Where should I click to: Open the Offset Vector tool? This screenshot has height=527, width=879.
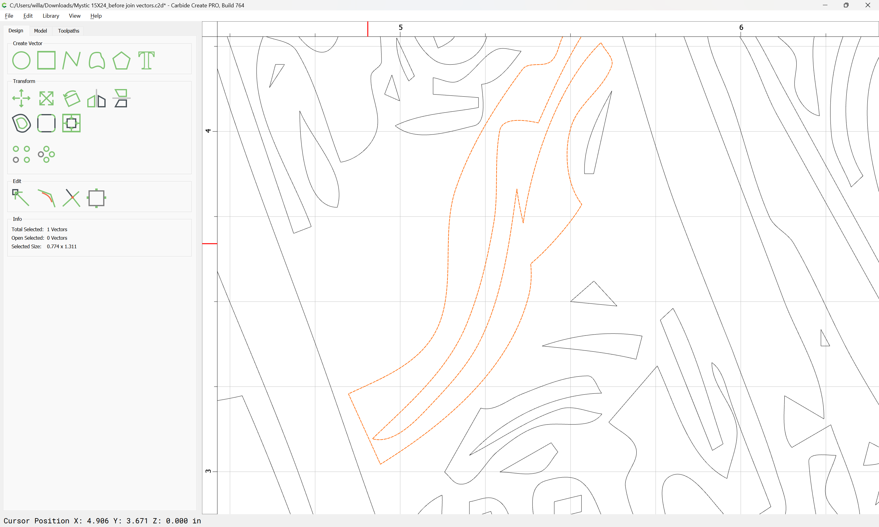[21, 123]
